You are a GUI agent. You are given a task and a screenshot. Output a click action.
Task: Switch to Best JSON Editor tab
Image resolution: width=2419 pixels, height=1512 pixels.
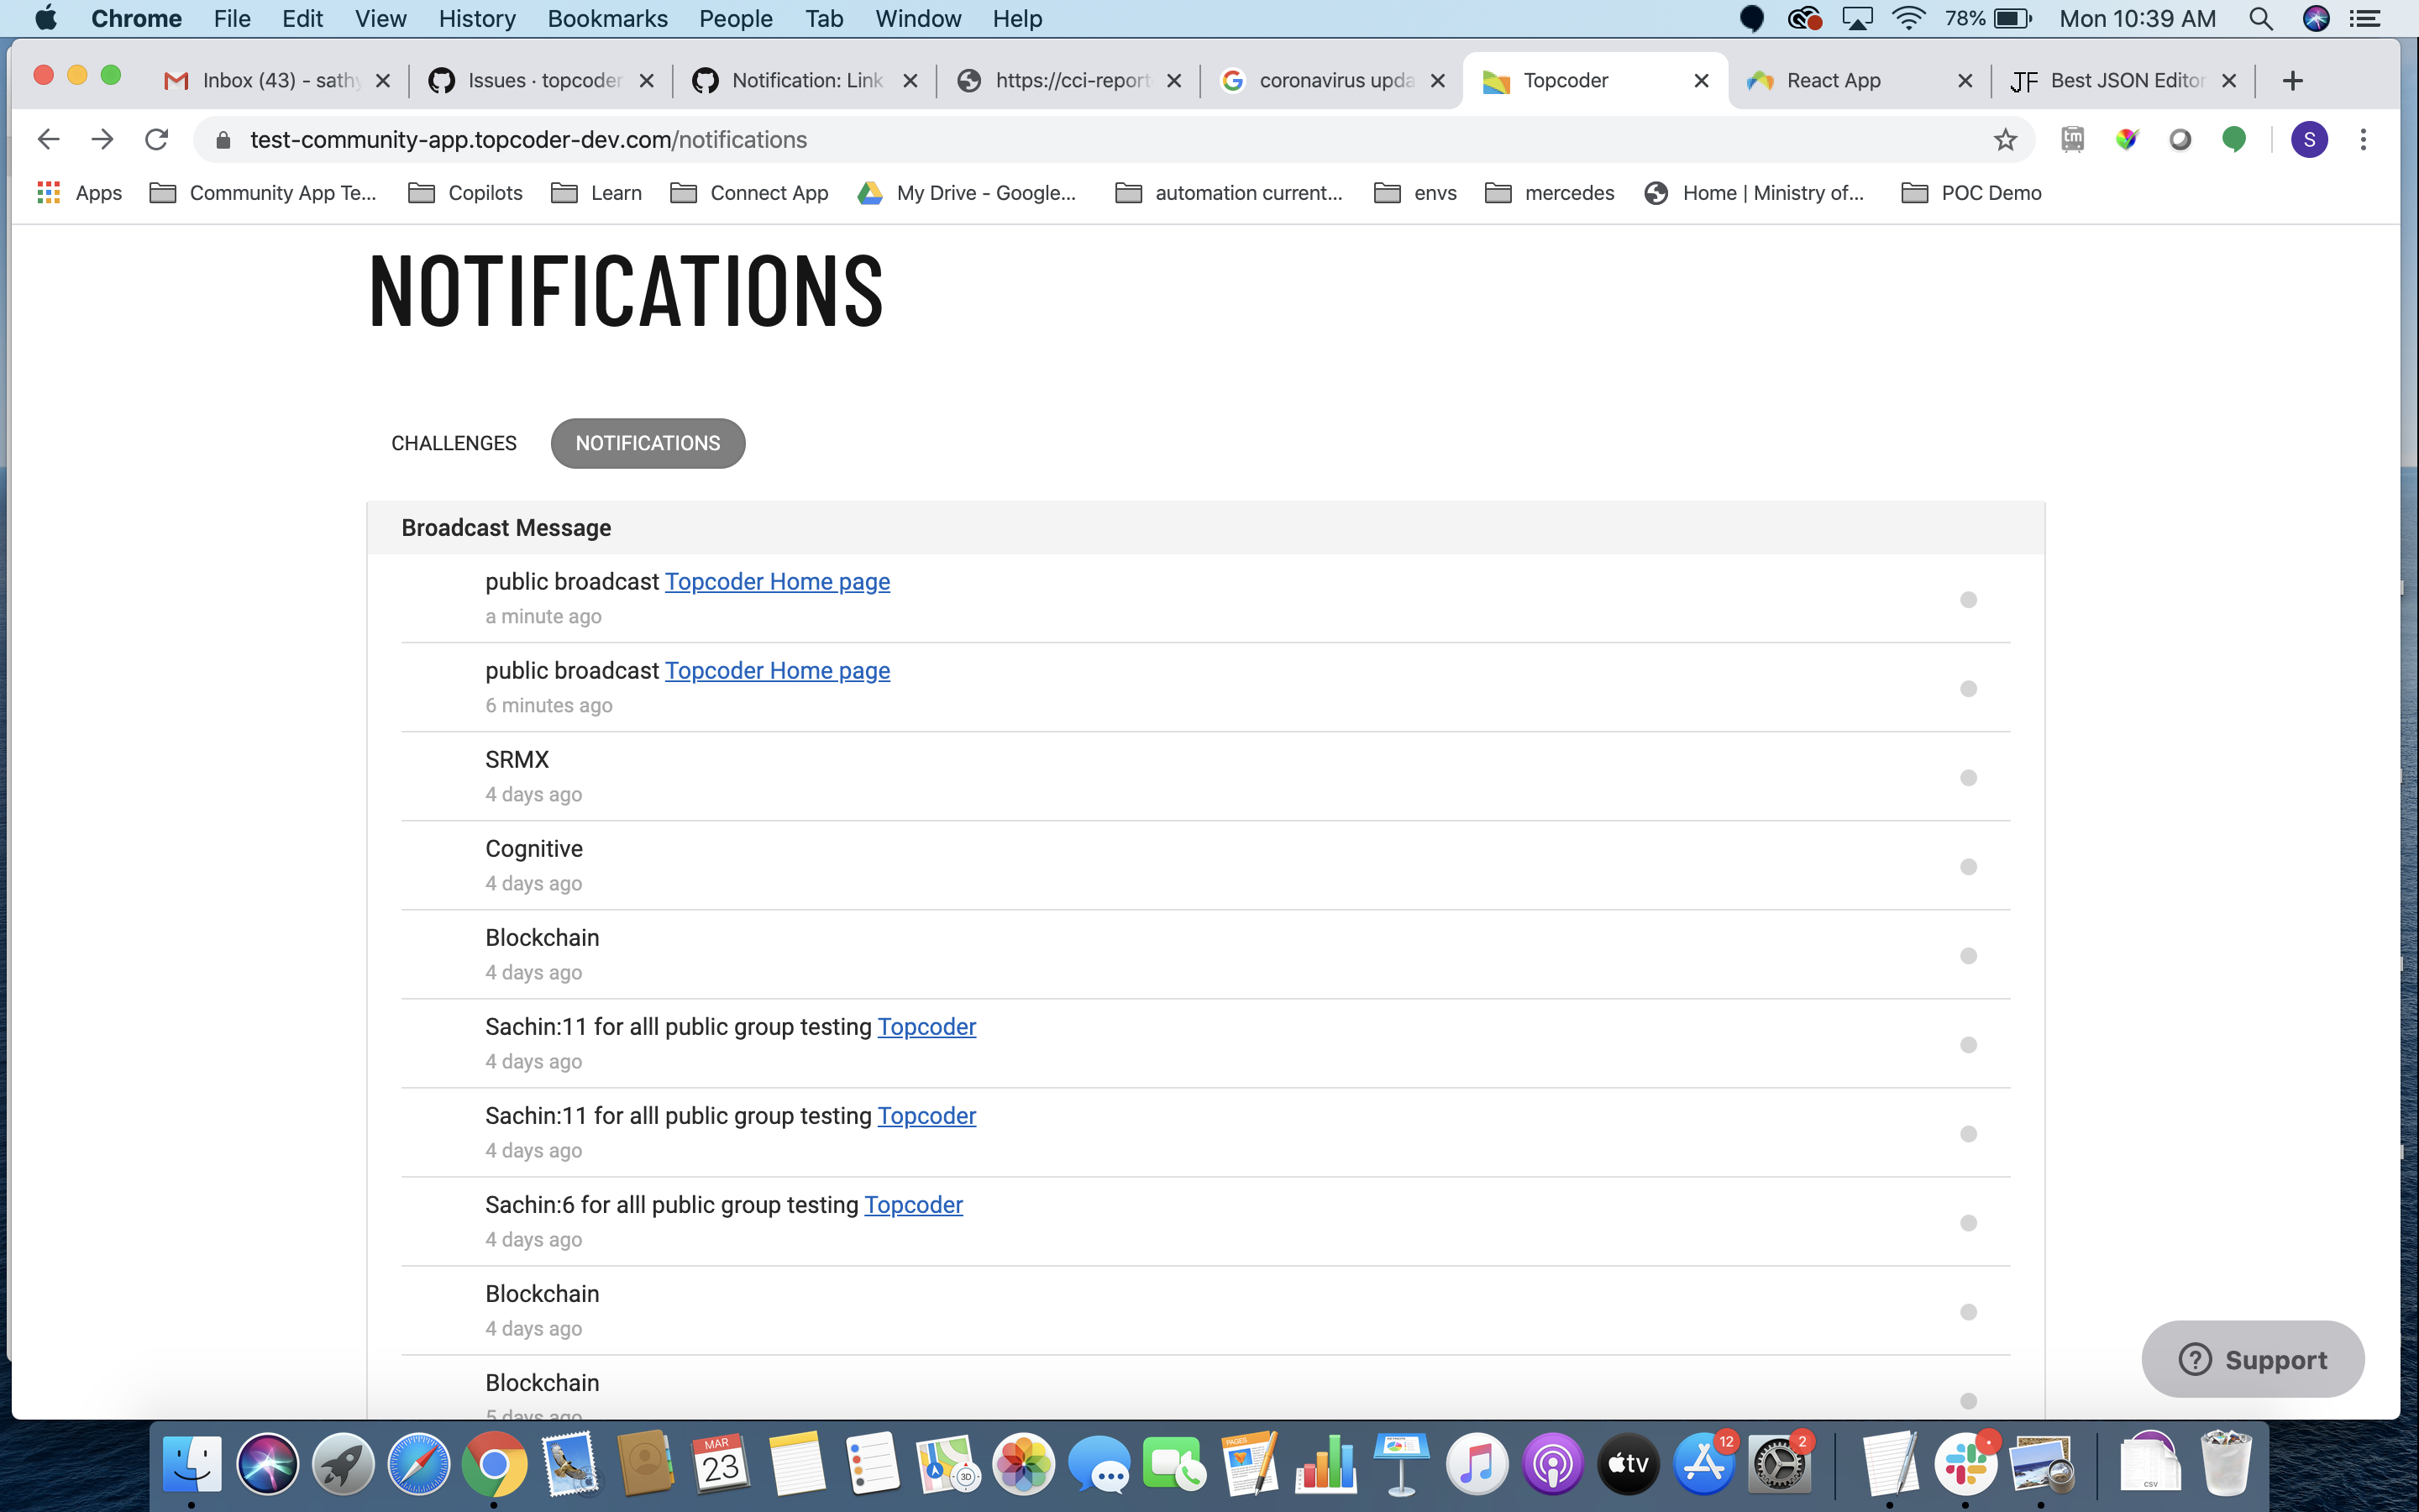[2123, 80]
